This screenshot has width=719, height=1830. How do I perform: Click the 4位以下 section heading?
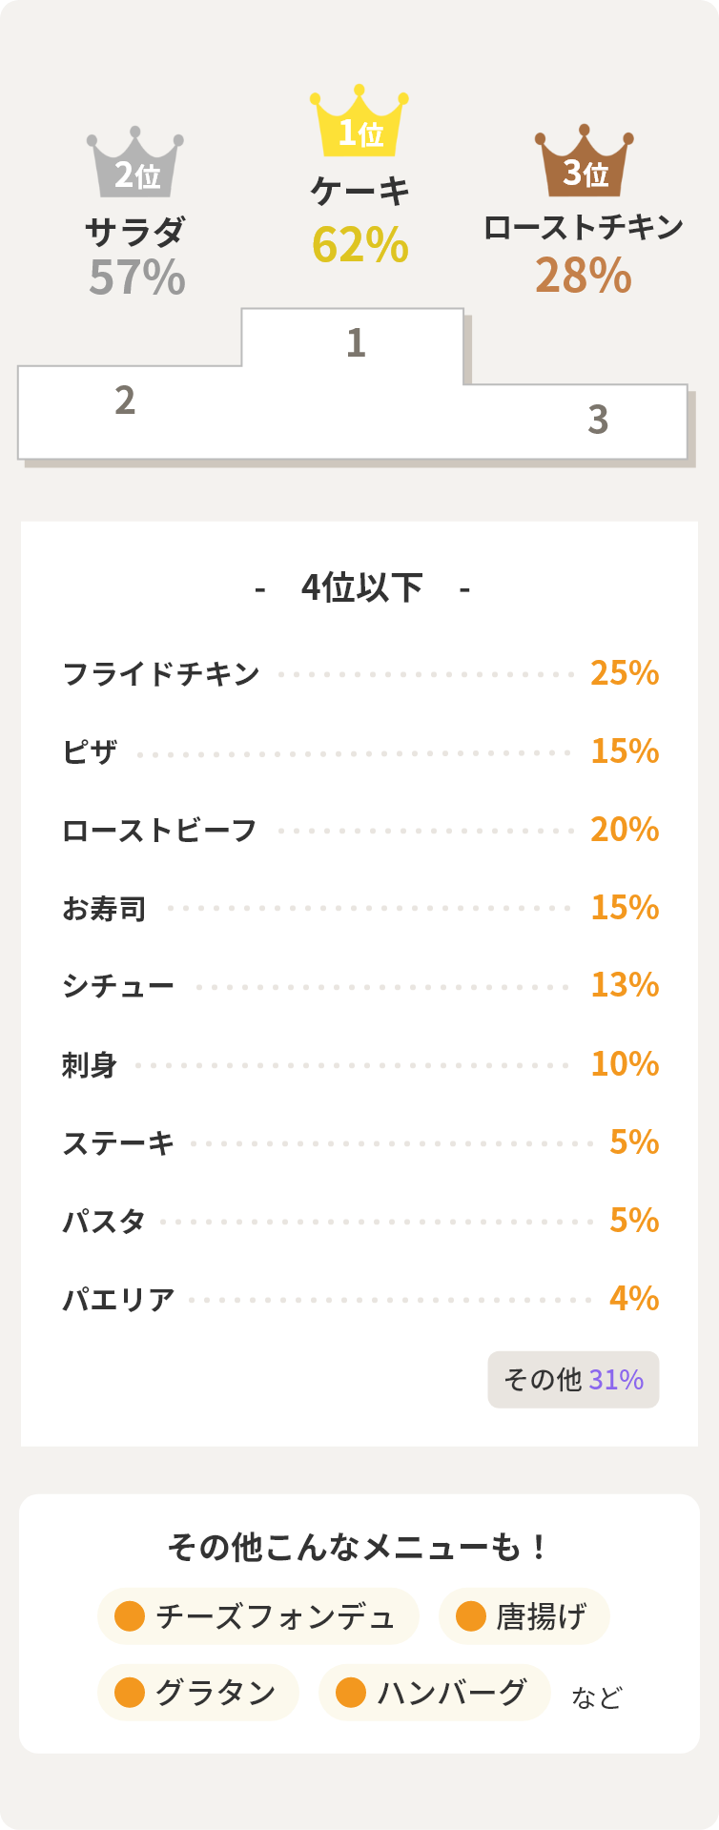361,588
